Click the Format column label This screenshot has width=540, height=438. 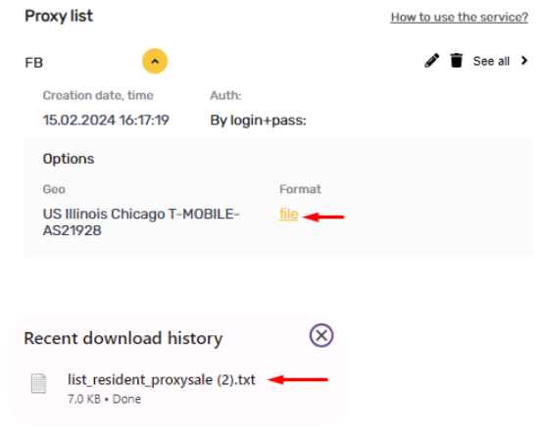(300, 189)
